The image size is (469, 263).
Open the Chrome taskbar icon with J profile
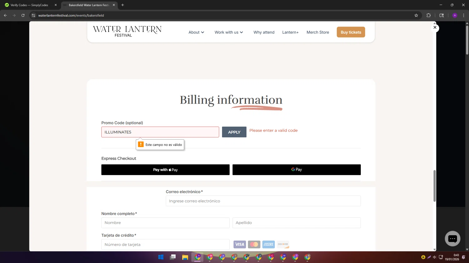[259, 257]
